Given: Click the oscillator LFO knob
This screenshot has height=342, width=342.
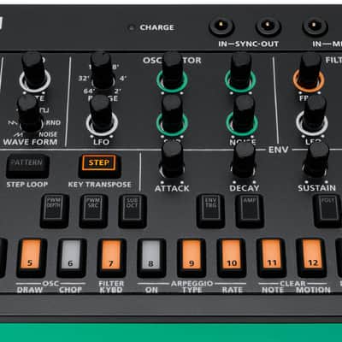Looking at the screenshot, I should [x=102, y=115].
